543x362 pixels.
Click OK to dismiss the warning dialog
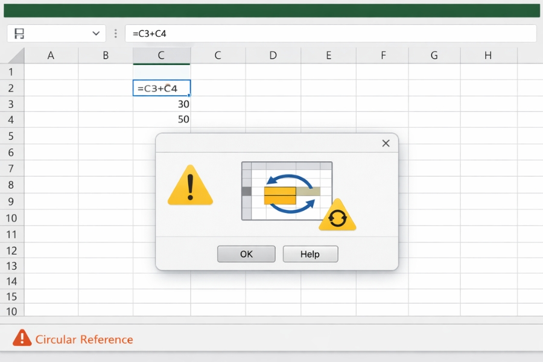(x=246, y=253)
